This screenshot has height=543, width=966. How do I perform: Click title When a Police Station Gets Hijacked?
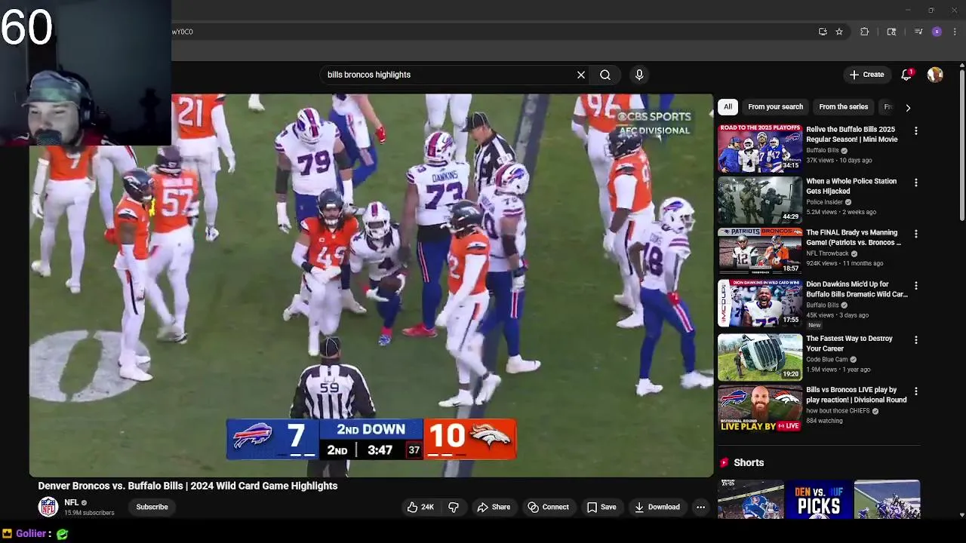point(851,186)
